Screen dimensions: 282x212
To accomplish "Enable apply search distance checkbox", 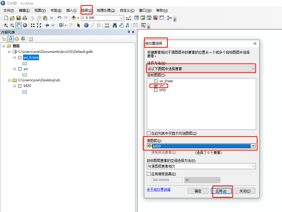I will point(149,174).
